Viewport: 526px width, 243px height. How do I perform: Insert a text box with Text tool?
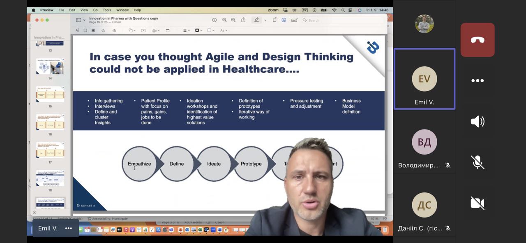143,30
